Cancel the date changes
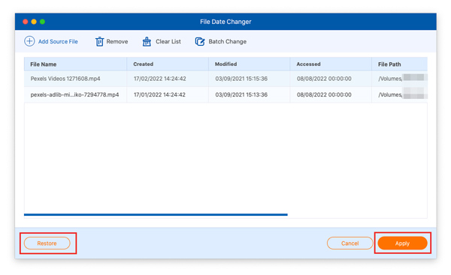 [350, 244]
